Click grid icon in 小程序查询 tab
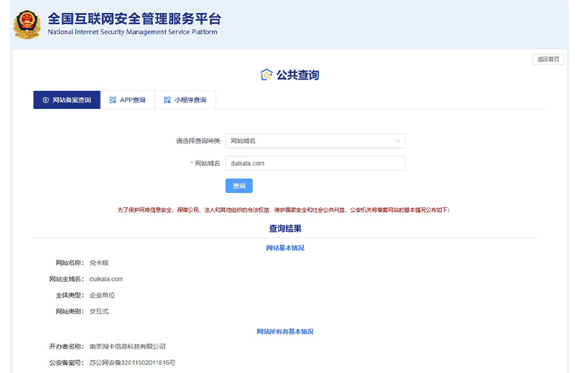579x373 pixels. pyautogui.click(x=167, y=100)
